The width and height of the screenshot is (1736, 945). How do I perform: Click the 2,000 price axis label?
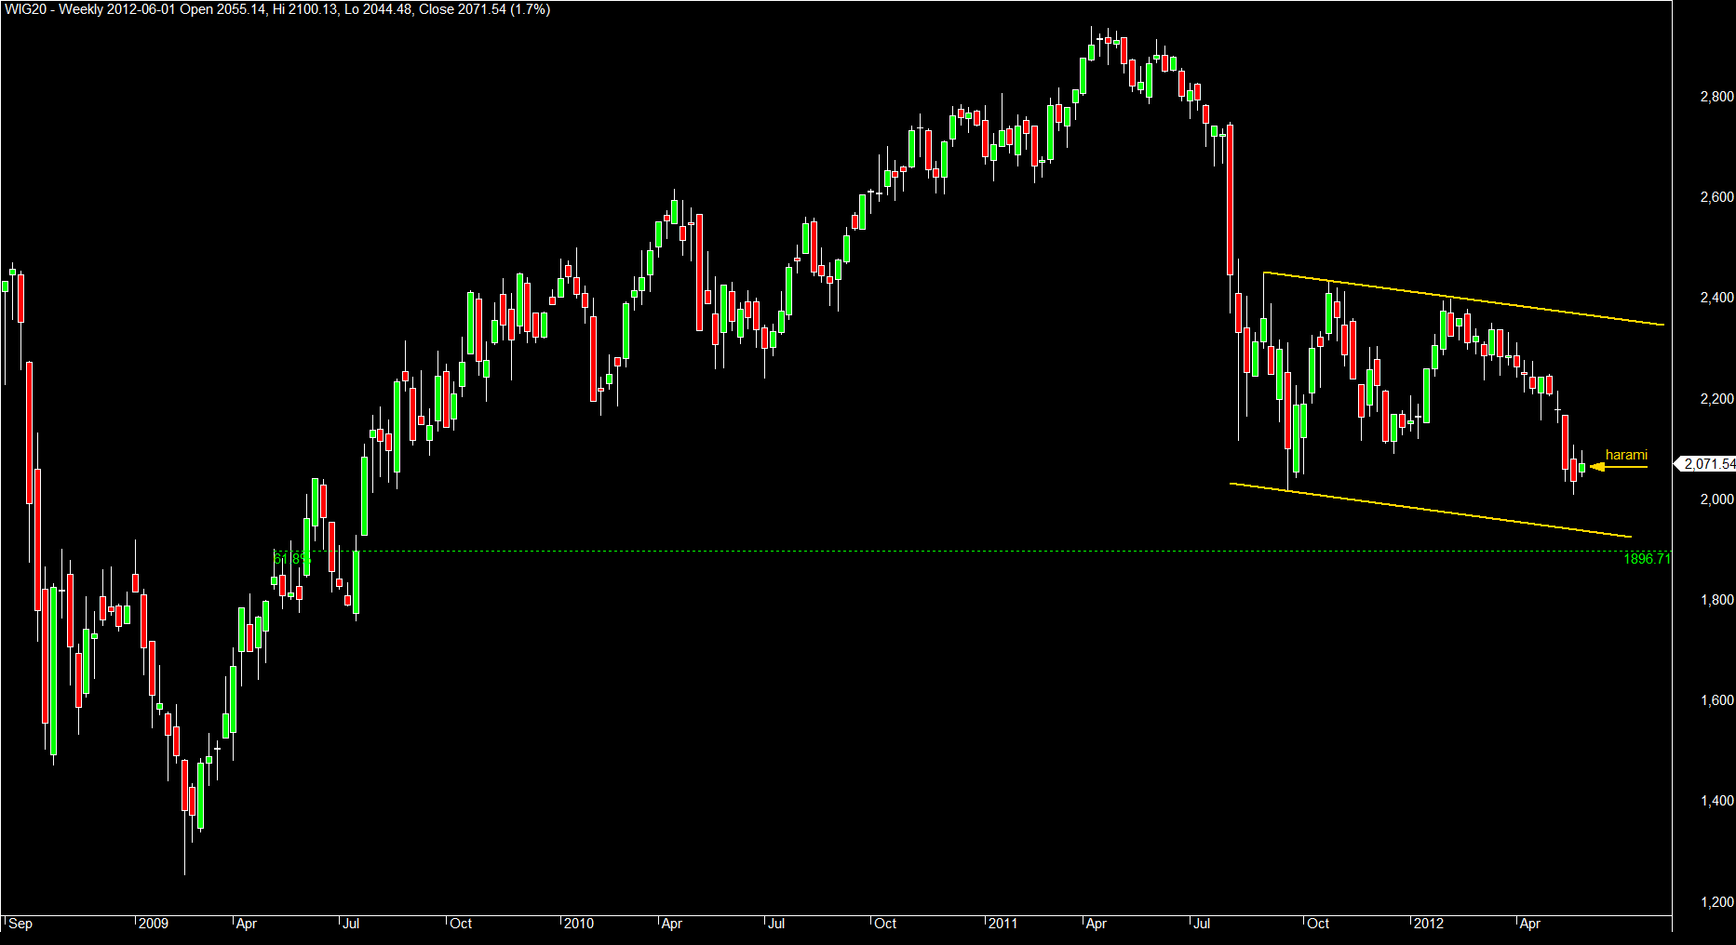pyautogui.click(x=1716, y=499)
